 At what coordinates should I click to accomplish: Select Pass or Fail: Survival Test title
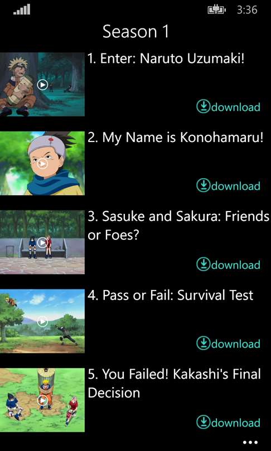[x=171, y=296]
